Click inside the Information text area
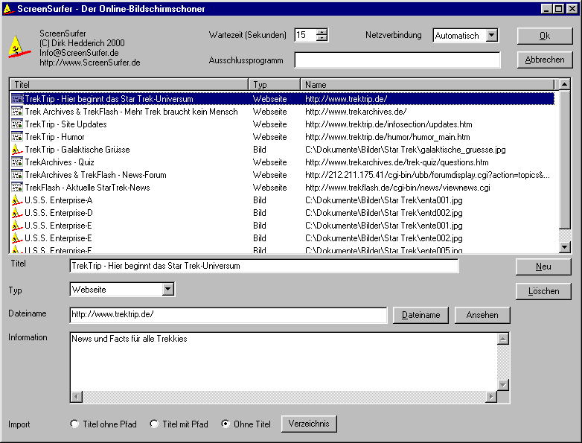The width and height of the screenshot is (582, 443). click(284, 362)
